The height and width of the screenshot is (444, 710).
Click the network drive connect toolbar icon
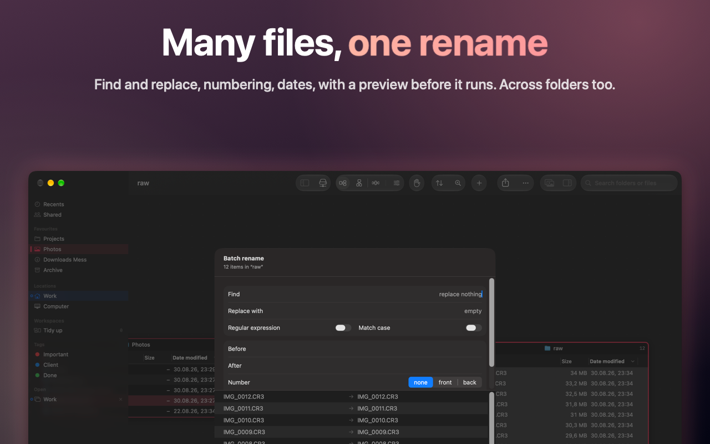pyautogui.click(x=323, y=183)
